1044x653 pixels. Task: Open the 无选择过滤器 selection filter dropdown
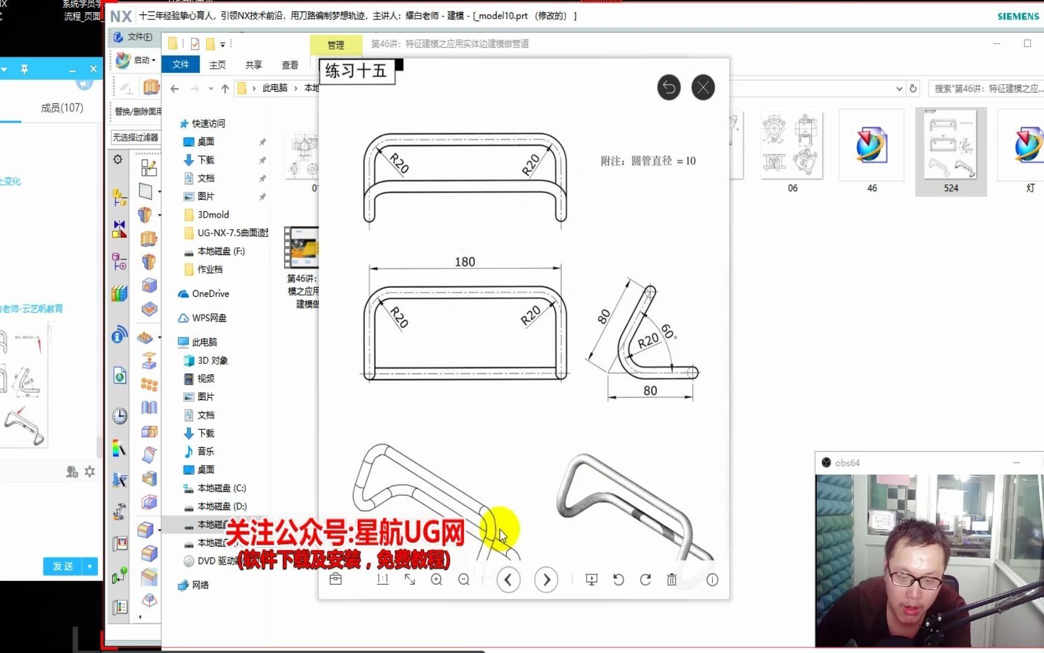[136, 137]
